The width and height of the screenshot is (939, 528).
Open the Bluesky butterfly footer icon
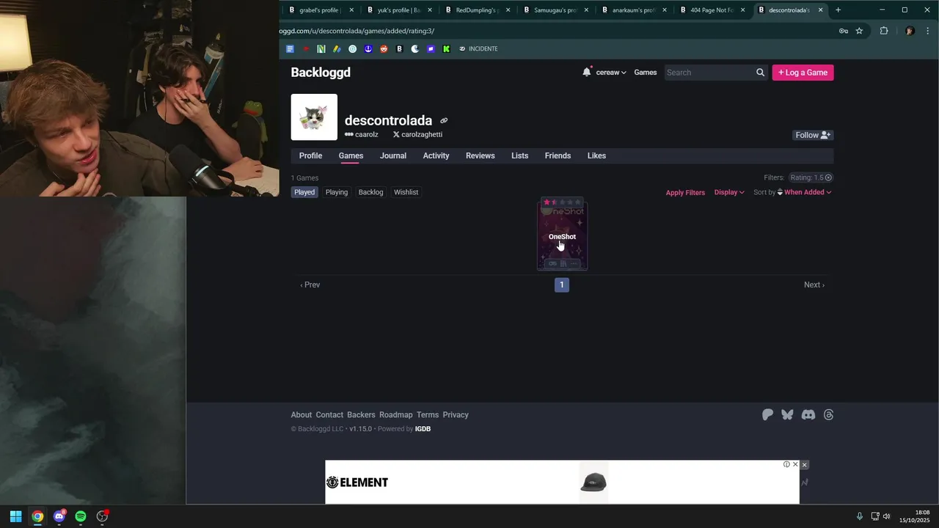pos(787,415)
